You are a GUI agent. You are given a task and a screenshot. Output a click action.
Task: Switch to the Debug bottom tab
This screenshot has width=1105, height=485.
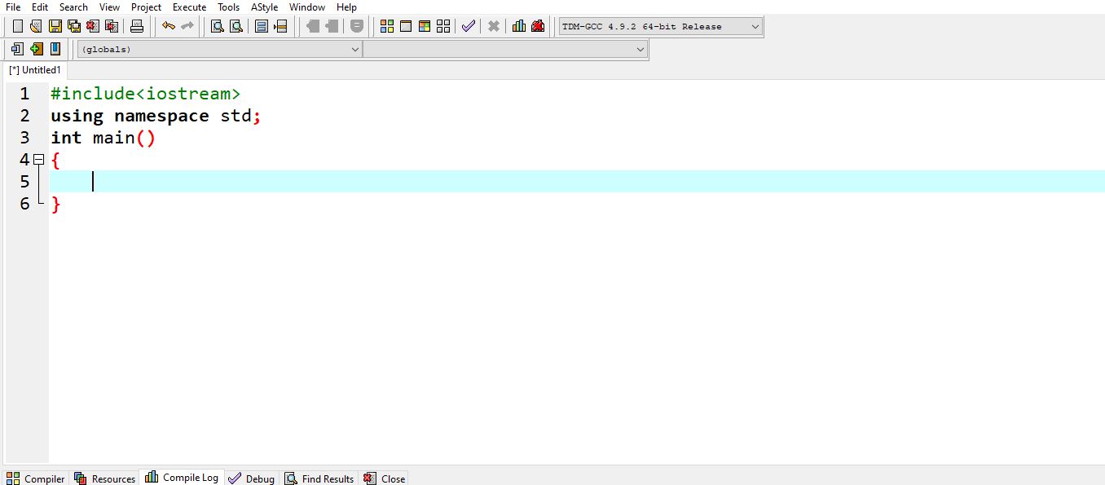[252, 478]
